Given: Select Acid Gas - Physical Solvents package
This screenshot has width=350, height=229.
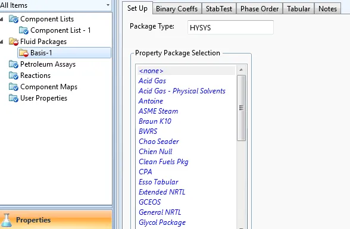Looking at the screenshot, I should click(x=182, y=91).
